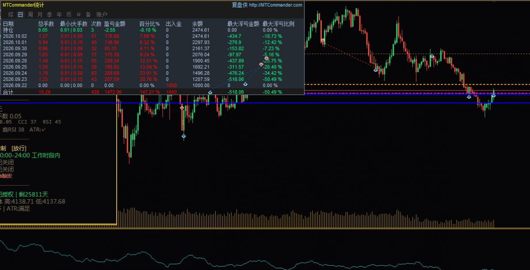The width and height of the screenshot is (530, 270).
Task: Switch to the 季 quarterly tab
Action: coord(50,15)
